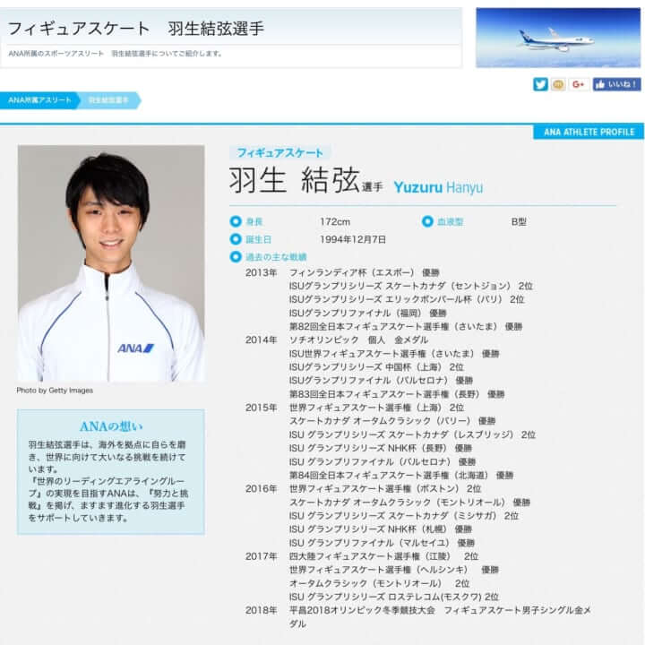Click the bullet icon beside 身長
This screenshot has height=645, width=645.
236,221
